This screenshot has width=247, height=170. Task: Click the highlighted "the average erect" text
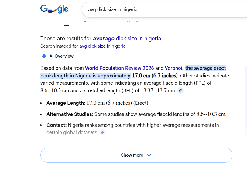(x=205, y=68)
